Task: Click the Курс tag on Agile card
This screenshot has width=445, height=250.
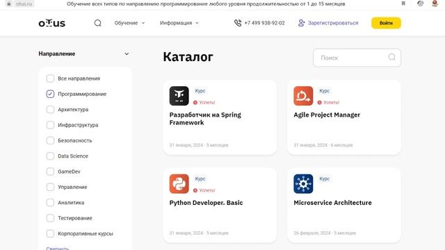Action: click(325, 91)
